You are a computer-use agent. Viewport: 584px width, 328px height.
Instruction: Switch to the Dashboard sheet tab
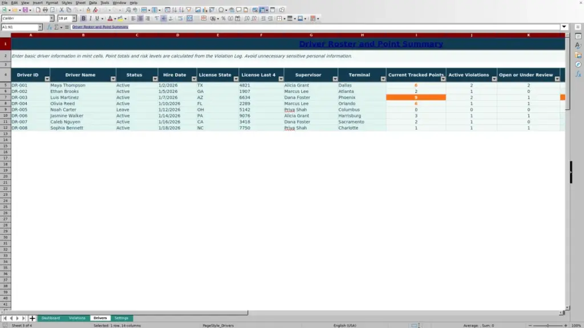pos(51,318)
